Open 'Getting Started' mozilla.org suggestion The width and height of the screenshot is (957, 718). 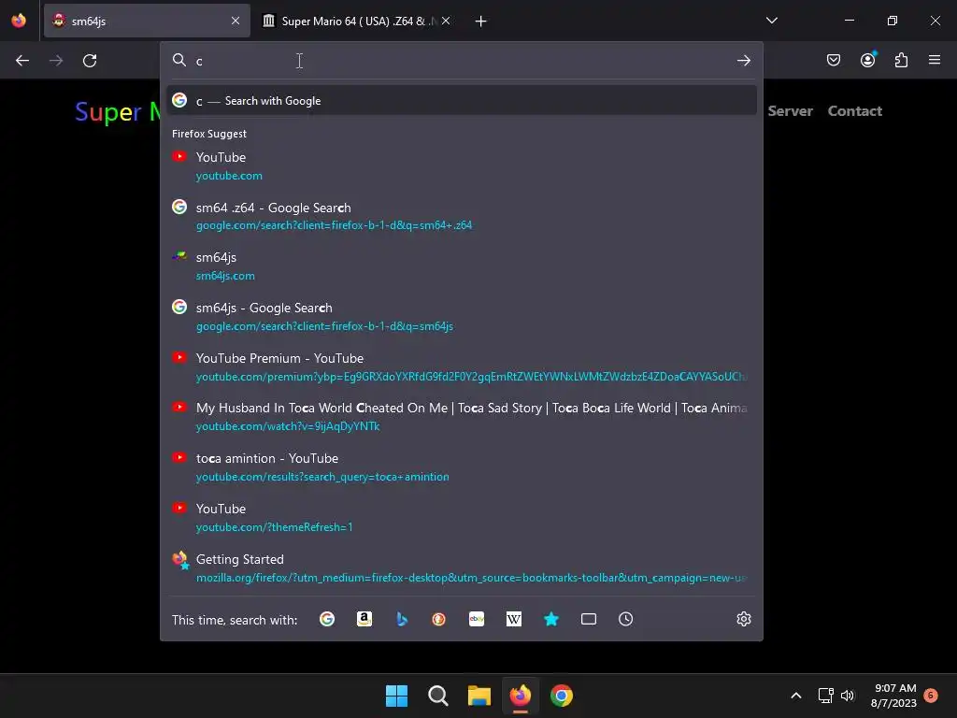tap(462, 567)
